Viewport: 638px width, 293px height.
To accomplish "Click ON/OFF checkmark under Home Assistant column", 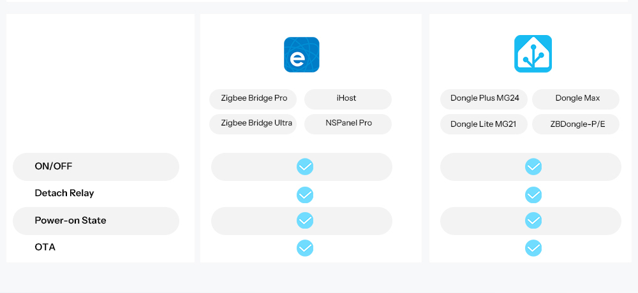I will (533, 167).
